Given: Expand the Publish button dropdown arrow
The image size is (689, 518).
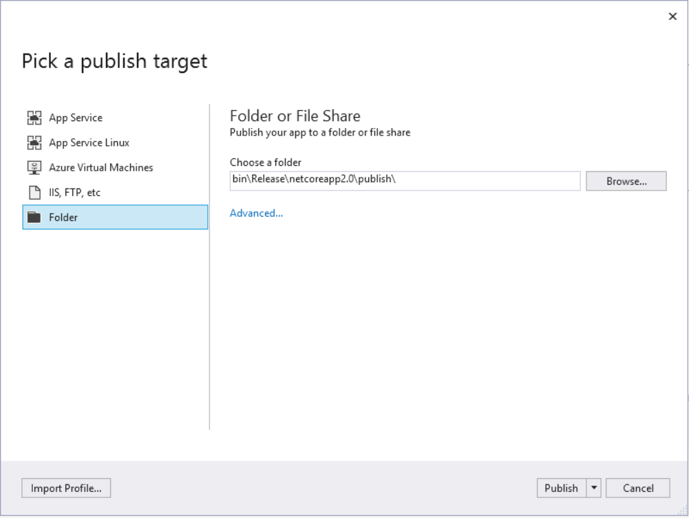Looking at the screenshot, I should click(x=594, y=488).
